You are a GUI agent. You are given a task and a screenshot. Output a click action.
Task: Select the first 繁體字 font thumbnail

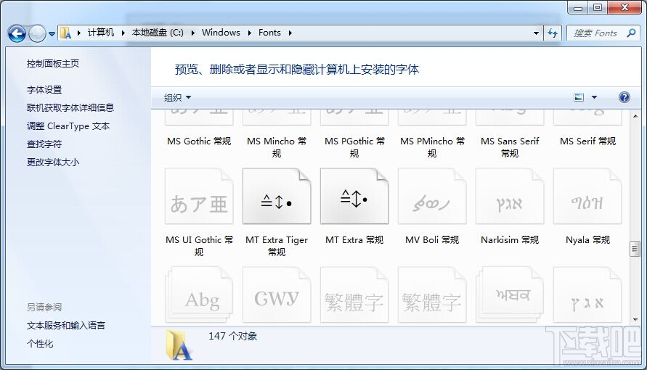(354, 295)
